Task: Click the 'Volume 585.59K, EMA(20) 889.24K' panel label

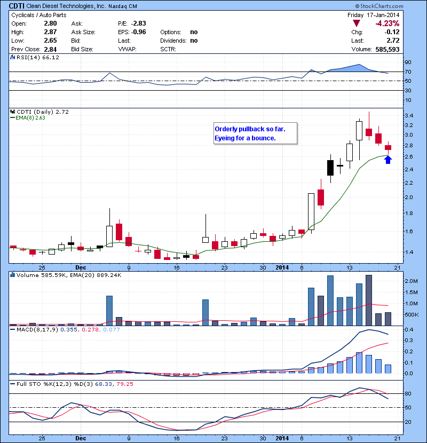Action: [69, 275]
